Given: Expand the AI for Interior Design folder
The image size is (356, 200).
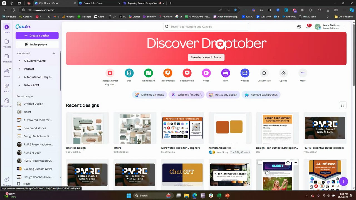Looking at the screenshot, I should click(19, 77).
